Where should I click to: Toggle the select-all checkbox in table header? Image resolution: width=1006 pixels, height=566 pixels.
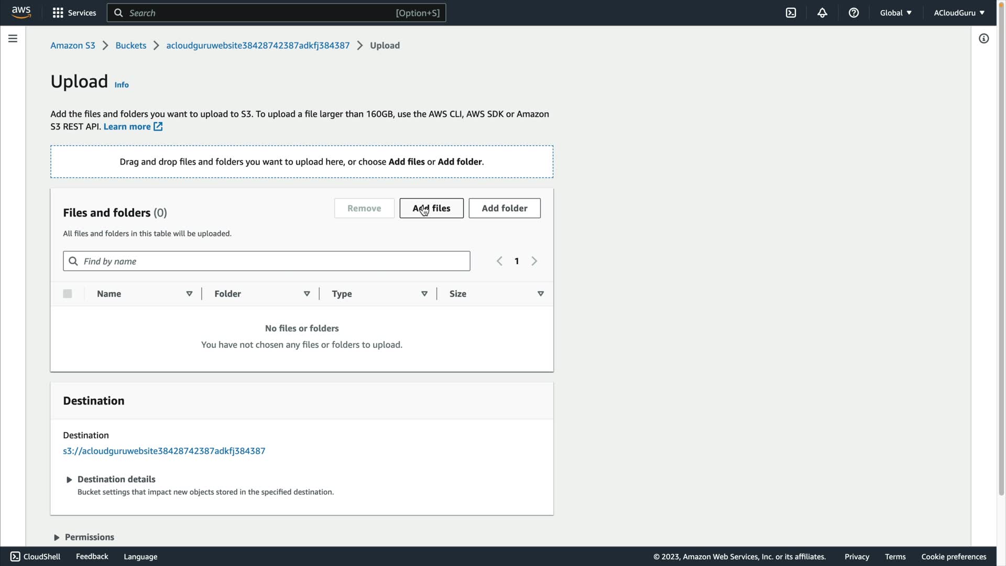coord(68,294)
